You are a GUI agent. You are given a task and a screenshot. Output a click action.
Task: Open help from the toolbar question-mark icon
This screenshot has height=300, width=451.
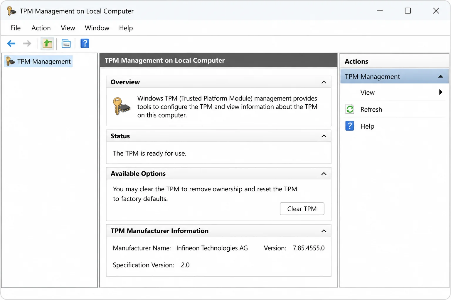click(x=85, y=43)
